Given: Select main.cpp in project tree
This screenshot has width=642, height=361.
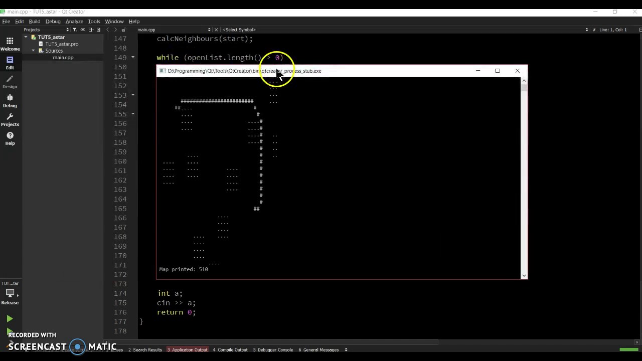Looking at the screenshot, I should (63, 58).
